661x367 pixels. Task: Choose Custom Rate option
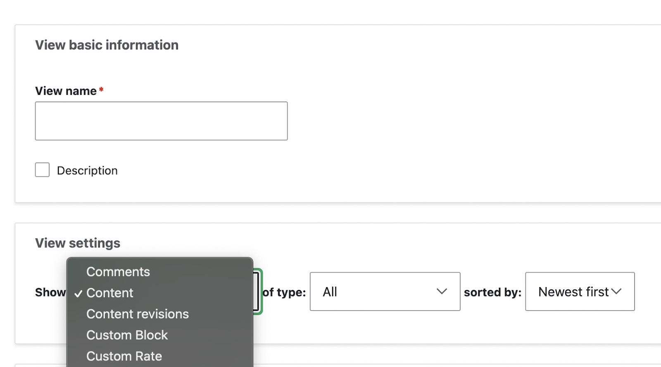tap(124, 356)
